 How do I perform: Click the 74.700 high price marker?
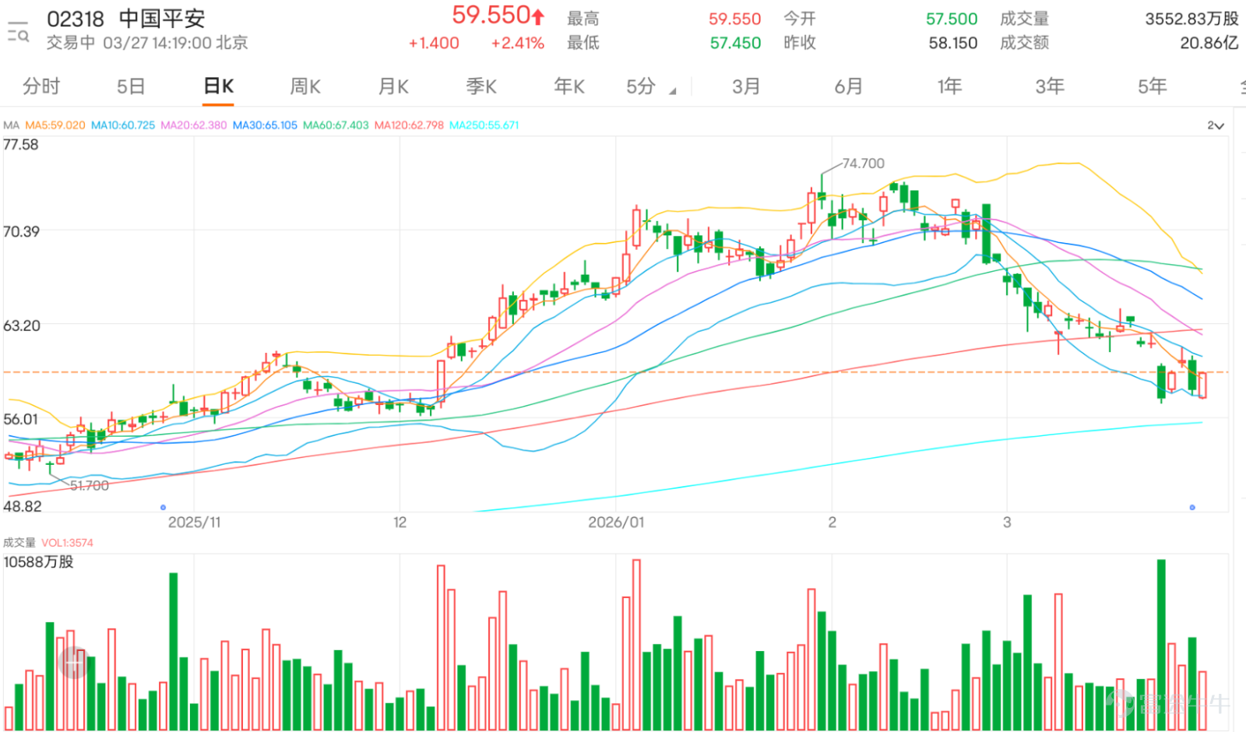[x=863, y=164]
